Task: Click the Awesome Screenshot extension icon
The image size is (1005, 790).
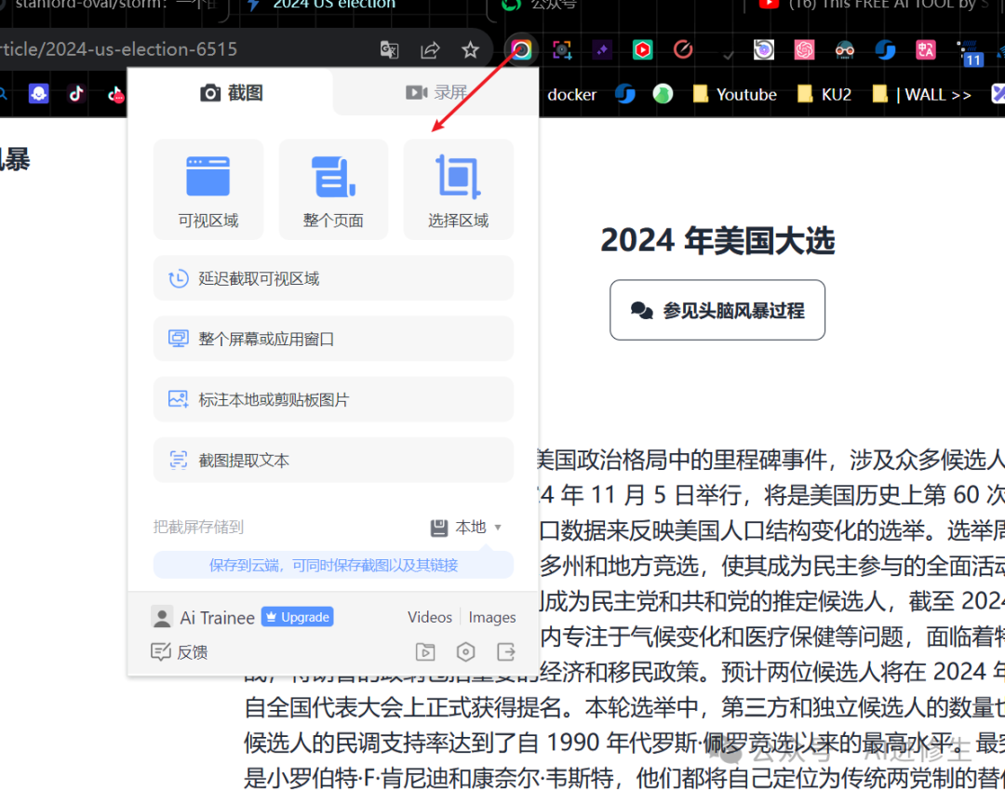Action: [521, 49]
